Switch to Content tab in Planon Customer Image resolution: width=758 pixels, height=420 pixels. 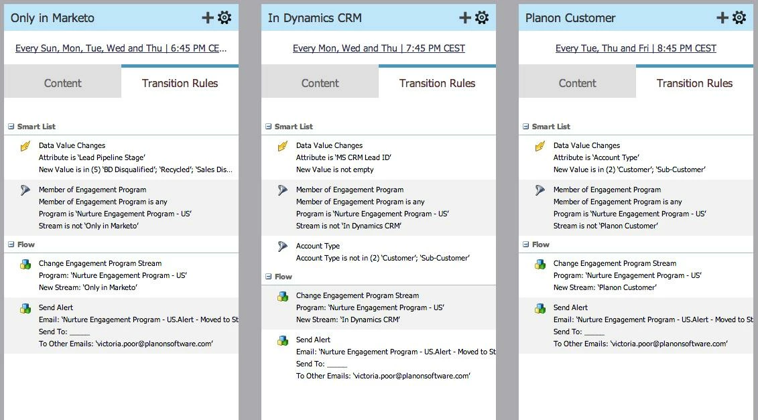click(577, 82)
